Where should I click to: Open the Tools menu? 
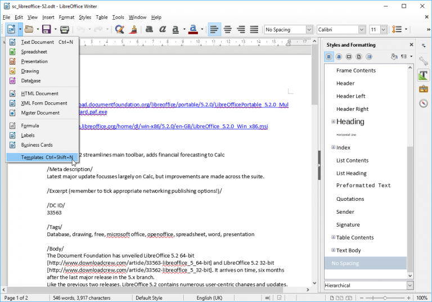coord(118,17)
